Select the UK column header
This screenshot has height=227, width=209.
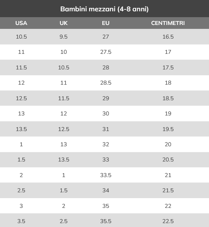tap(64, 23)
